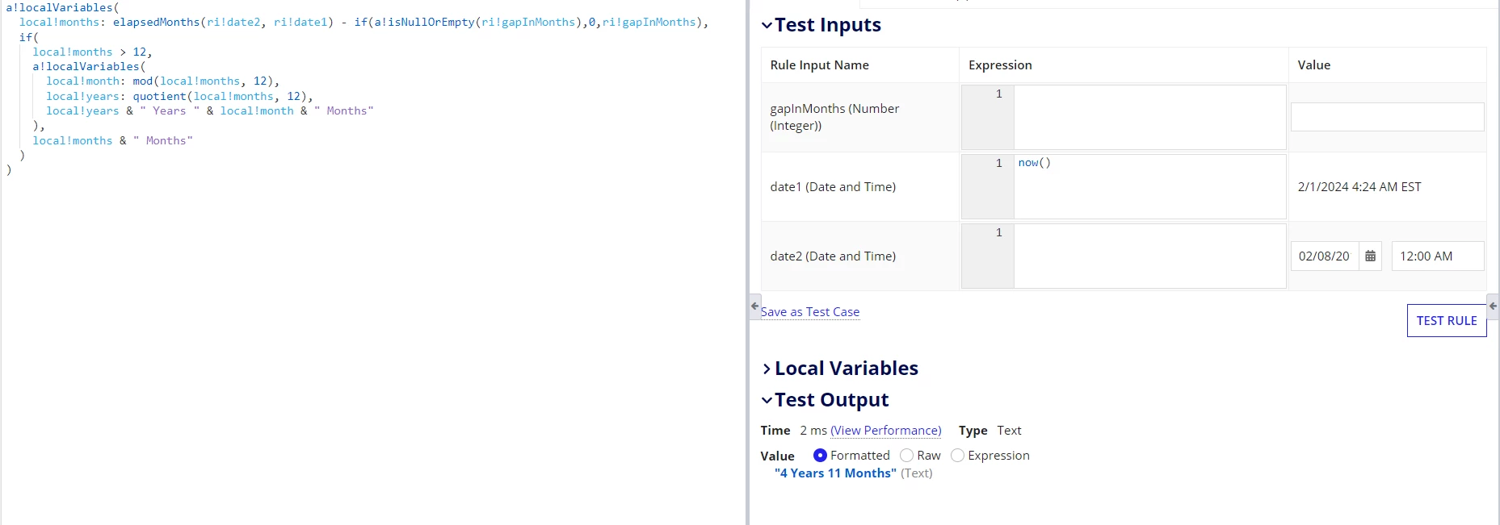Click the date2 (Date and Time) label
1500x525 pixels.
pos(833,256)
